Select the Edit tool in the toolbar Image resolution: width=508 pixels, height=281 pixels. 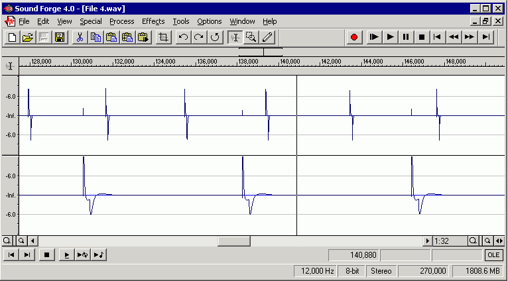coord(235,37)
